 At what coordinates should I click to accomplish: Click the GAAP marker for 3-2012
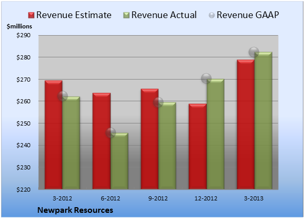63,96
